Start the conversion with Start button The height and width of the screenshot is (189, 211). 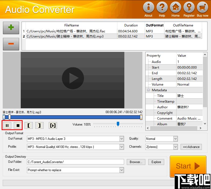(188, 166)
